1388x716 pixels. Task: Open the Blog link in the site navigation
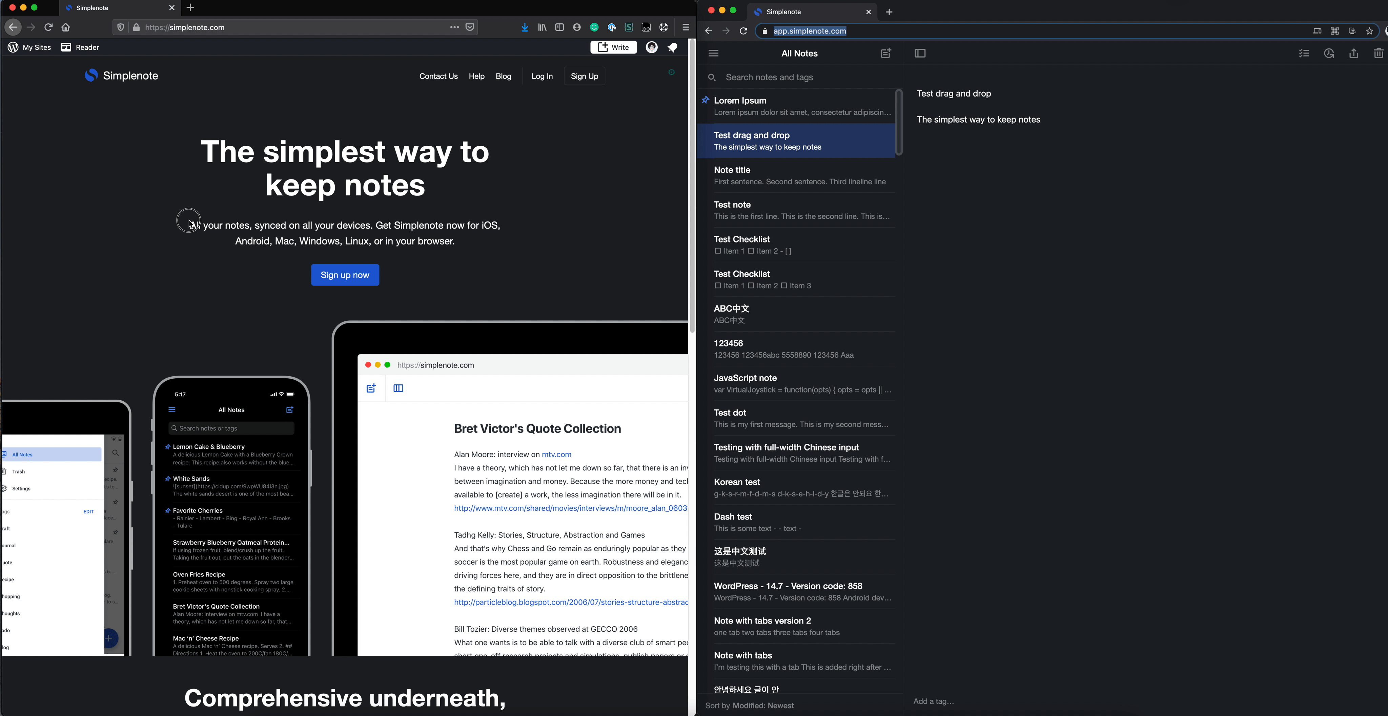click(x=503, y=77)
